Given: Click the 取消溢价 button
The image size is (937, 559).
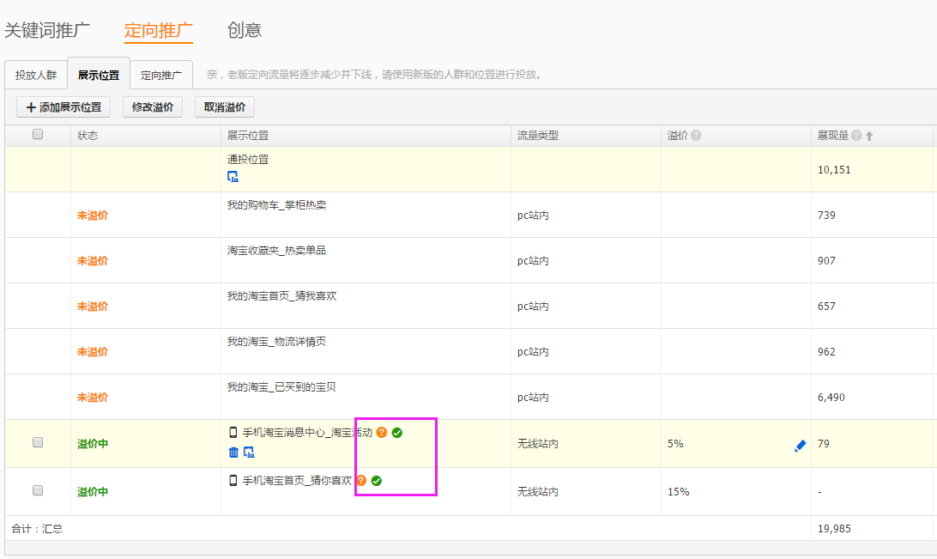Looking at the screenshot, I should pos(225,107).
